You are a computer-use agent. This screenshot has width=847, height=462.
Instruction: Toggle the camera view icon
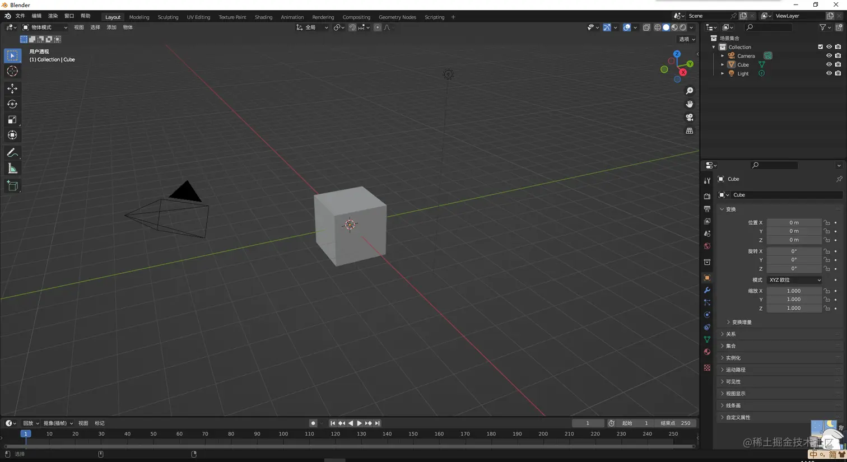(690, 118)
